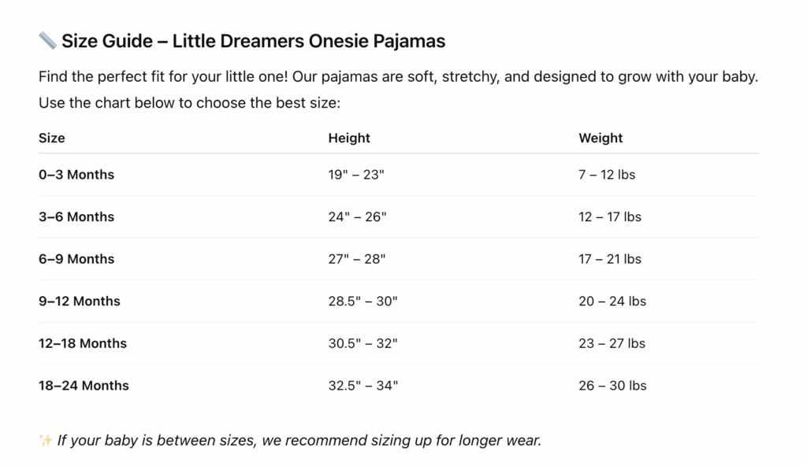
Task: Select the Weight column header
Action: pyautogui.click(x=600, y=138)
